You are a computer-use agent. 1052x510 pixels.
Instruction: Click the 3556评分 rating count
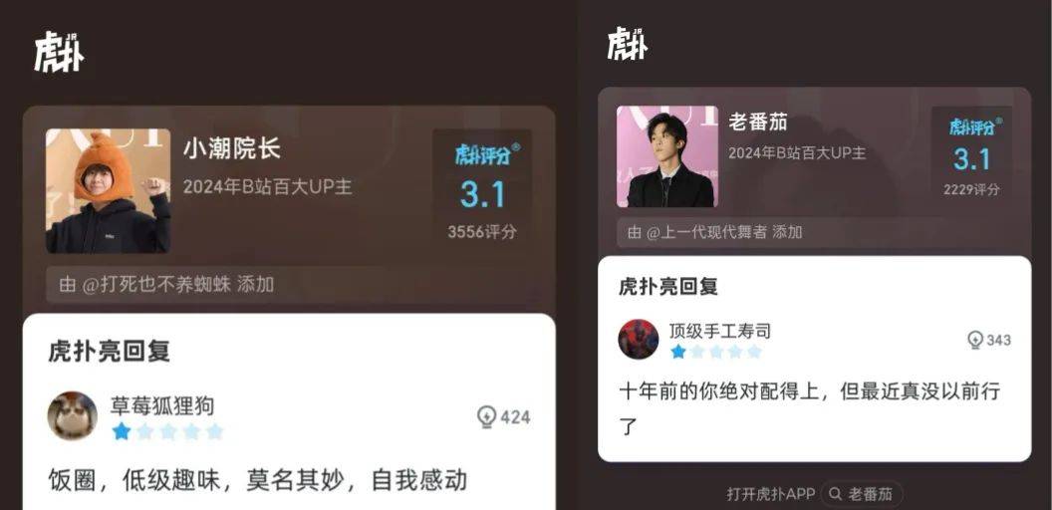pos(482,232)
